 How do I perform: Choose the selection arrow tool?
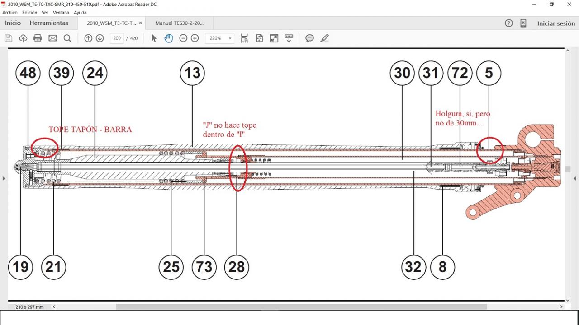click(154, 38)
